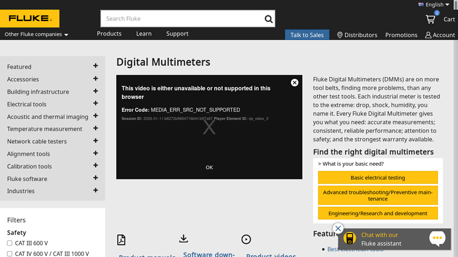
Task: Click the Fluke assistant multimeter avatar
Action: (350, 239)
